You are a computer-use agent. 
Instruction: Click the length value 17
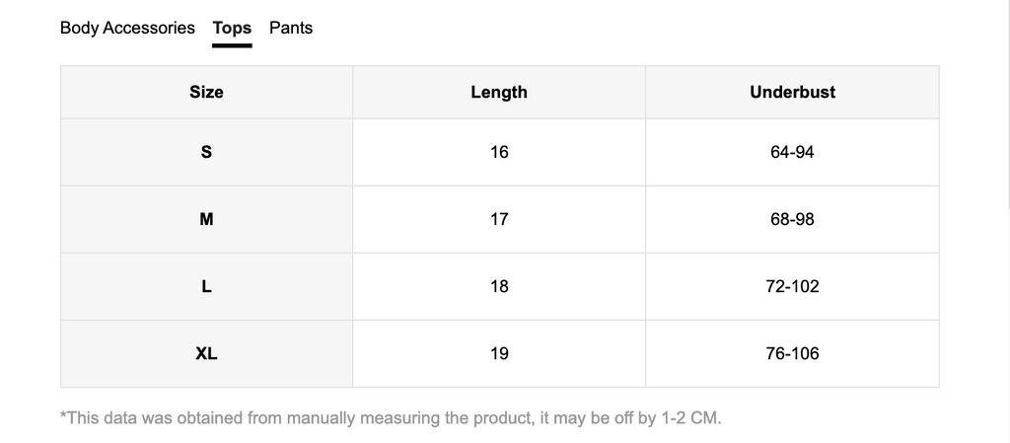[x=499, y=220]
